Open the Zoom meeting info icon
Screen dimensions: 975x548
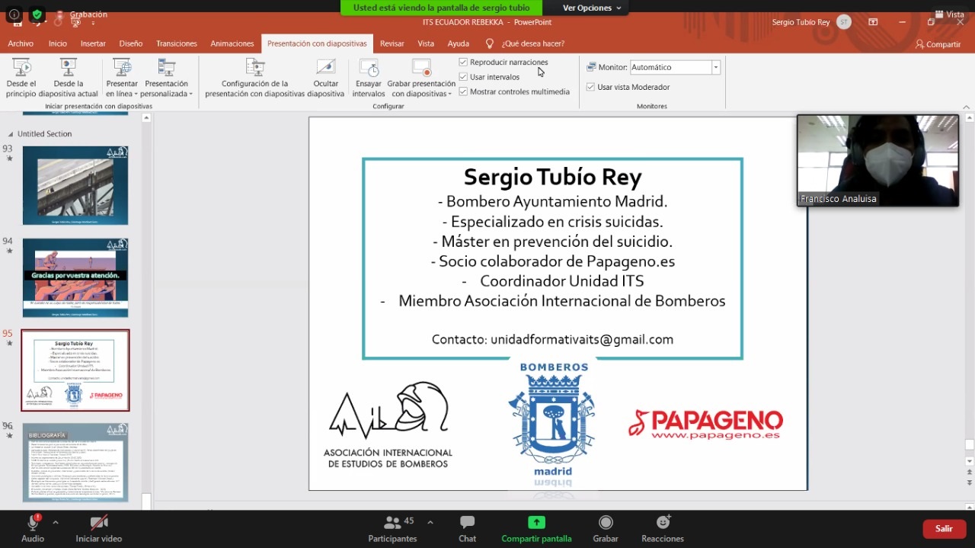click(14, 14)
